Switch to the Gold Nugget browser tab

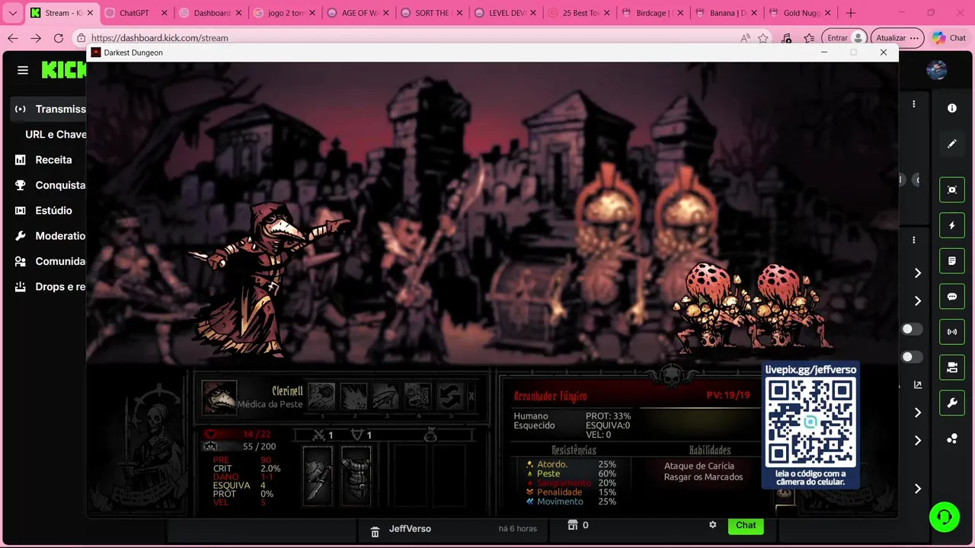click(801, 13)
